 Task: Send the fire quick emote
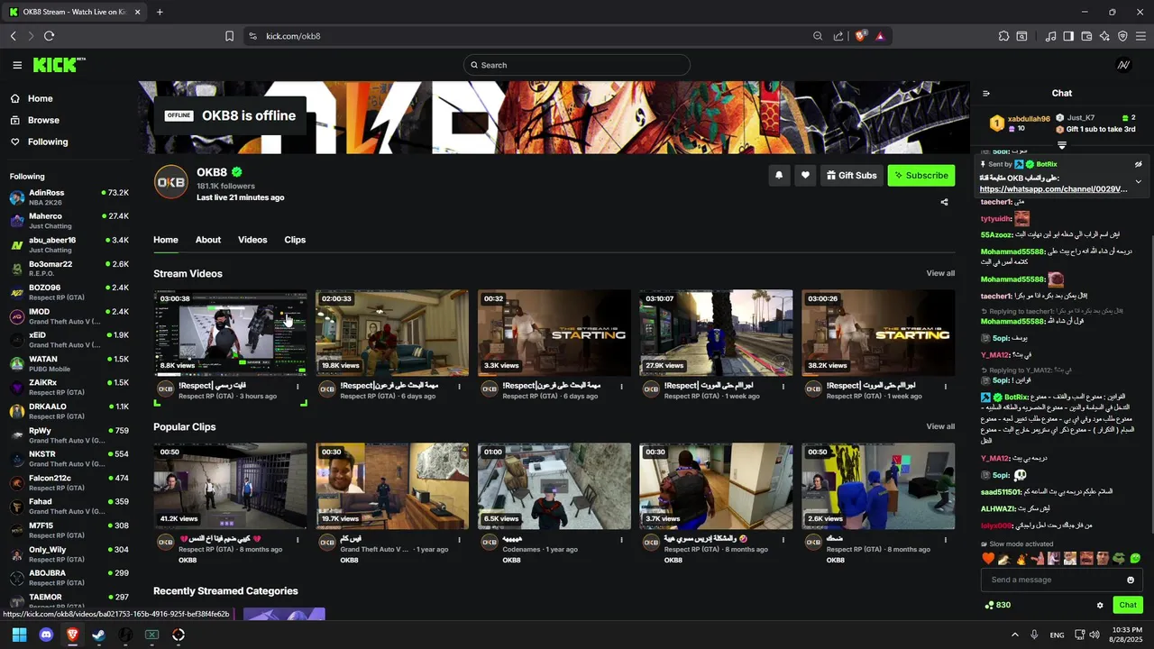click(x=1021, y=559)
